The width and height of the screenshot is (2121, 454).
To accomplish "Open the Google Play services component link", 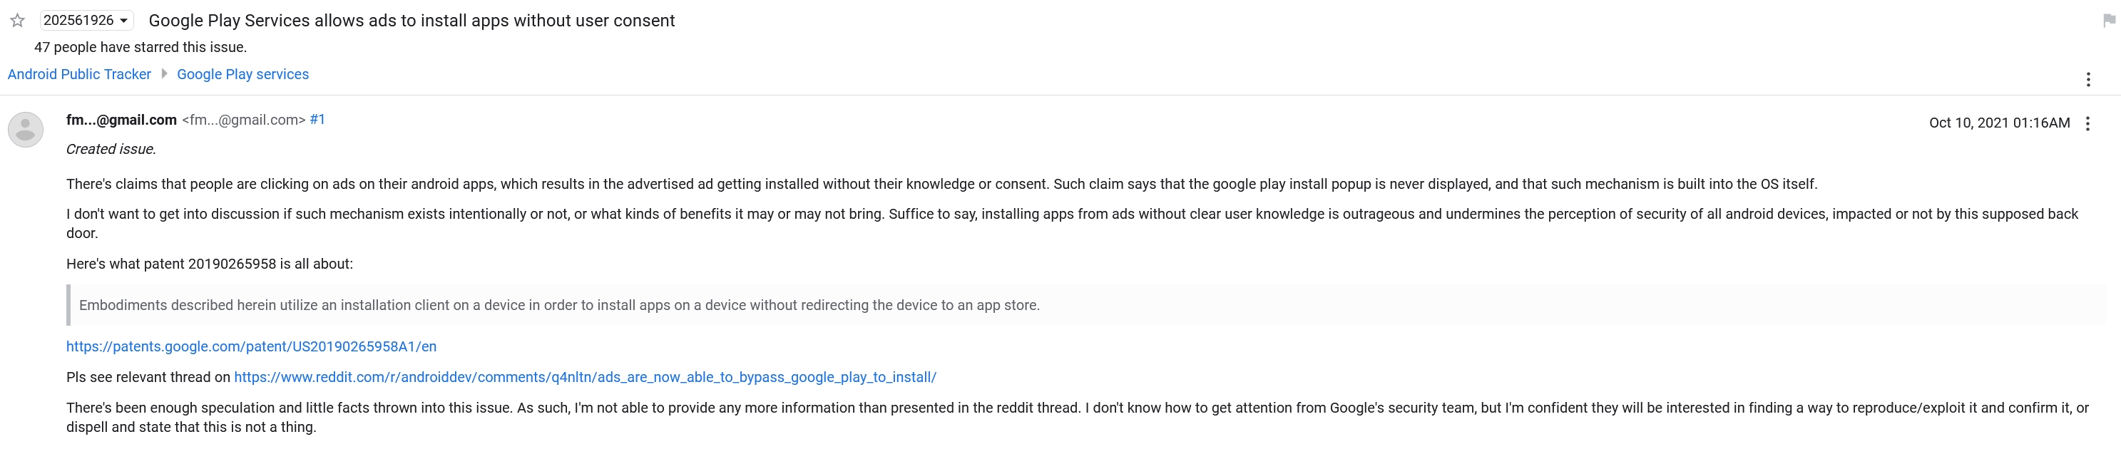I will [243, 74].
